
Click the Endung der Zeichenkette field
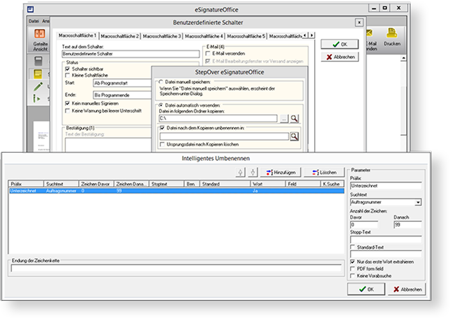[x=176, y=268]
